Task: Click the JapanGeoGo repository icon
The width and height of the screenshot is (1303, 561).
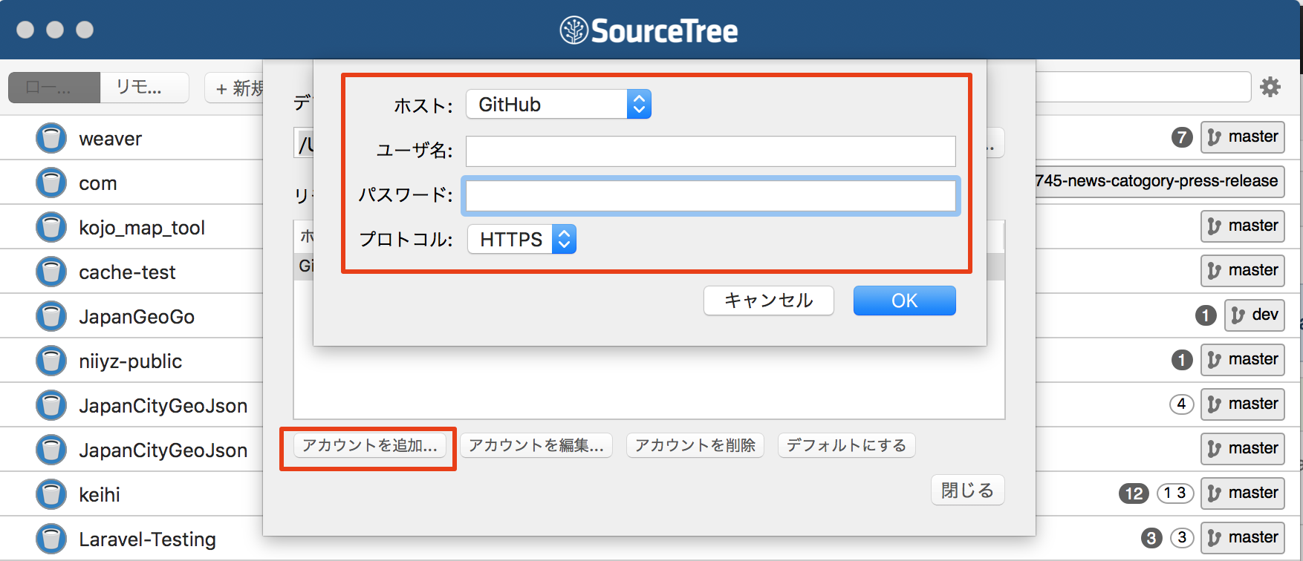Action: 51,316
